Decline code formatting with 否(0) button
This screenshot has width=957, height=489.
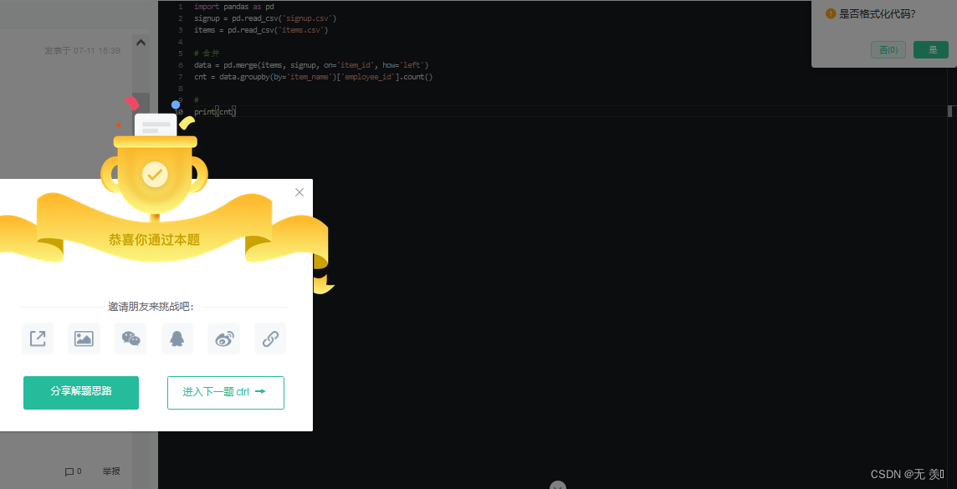point(888,50)
